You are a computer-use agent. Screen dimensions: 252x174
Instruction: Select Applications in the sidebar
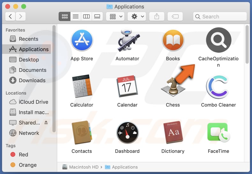click(27, 49)
